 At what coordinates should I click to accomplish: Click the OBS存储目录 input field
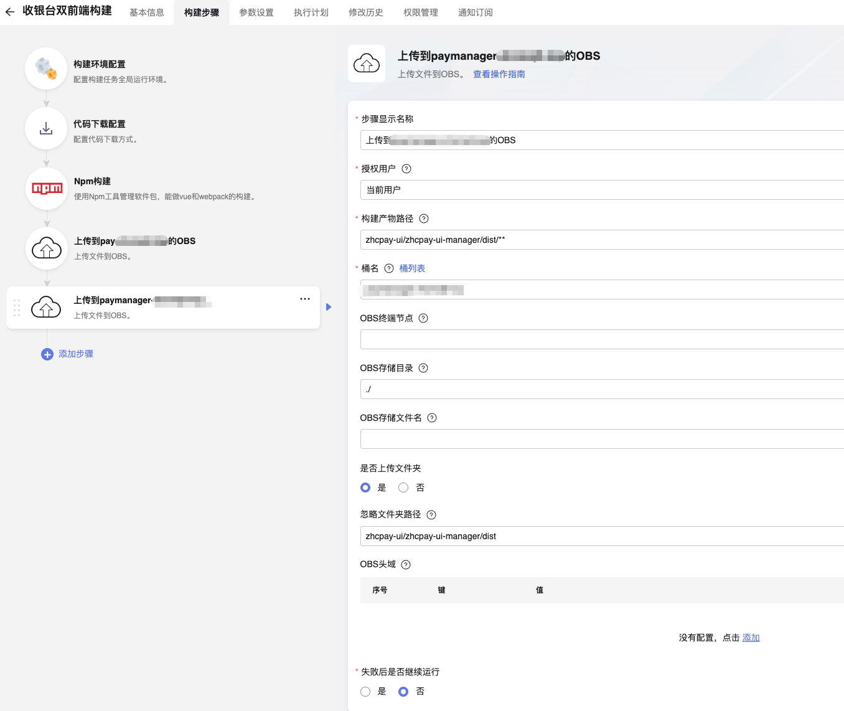click(602, 389)
